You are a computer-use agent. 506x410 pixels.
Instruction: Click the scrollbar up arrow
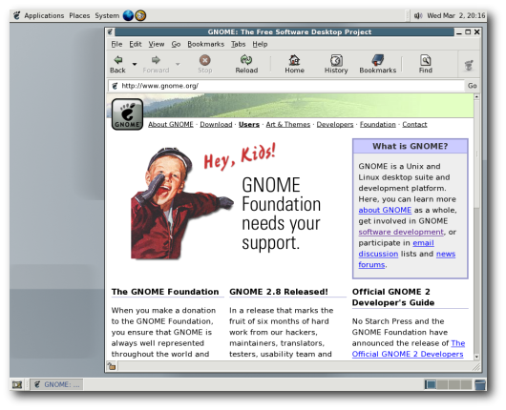476,96
